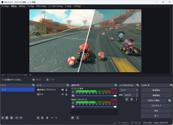Open the シーンコレクション menu
Image resolution: width=173 pixels, height=125 pixels.
click(x=56, y=6)
